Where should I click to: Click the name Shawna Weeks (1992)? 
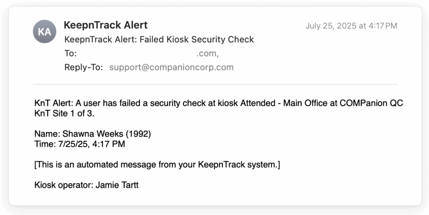click(107, 134)
